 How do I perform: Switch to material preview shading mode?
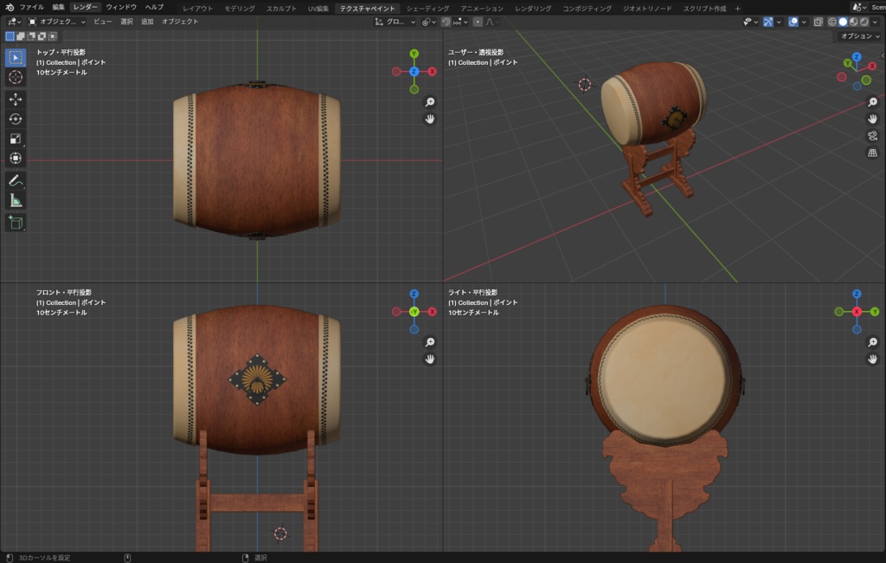point(854,22)
